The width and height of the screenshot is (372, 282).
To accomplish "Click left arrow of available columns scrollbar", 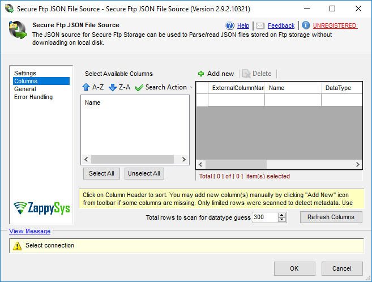I will (x=87, y=159).
